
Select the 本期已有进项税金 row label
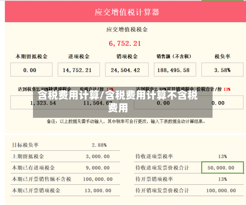pyautogui.click(x=33, y=168)
